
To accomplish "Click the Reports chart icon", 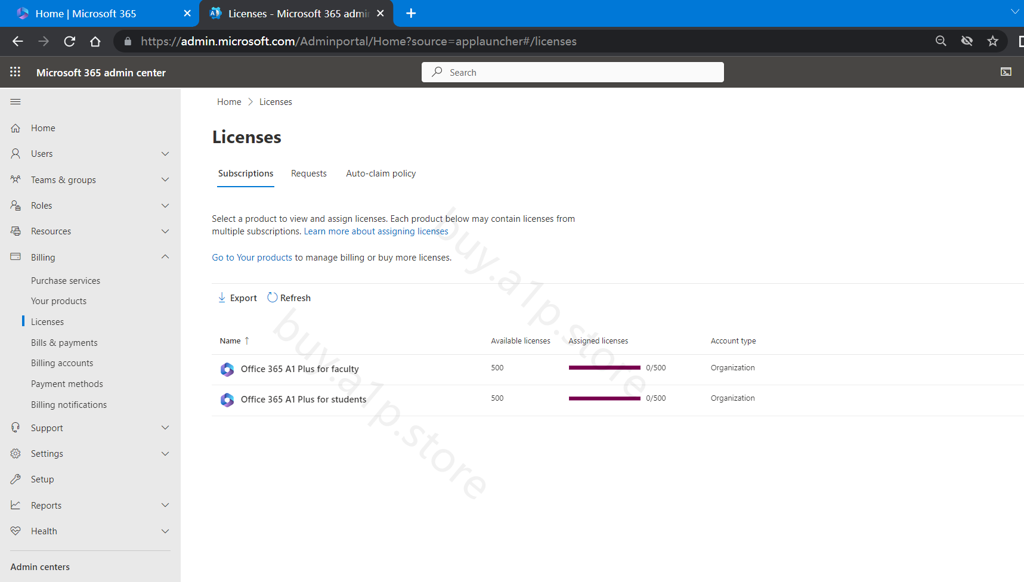I will click(16, 505).
